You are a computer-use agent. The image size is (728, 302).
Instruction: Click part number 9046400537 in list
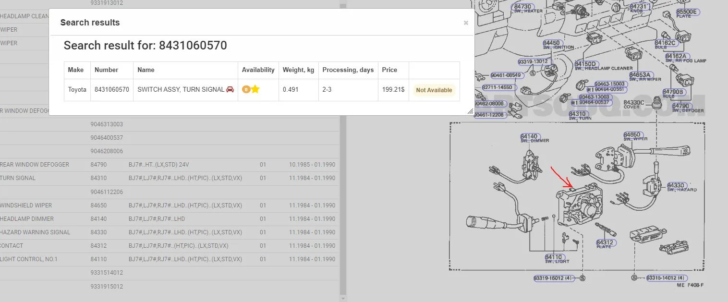(107, 138)
